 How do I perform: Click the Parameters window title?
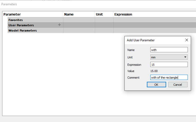tap(9, 4)
